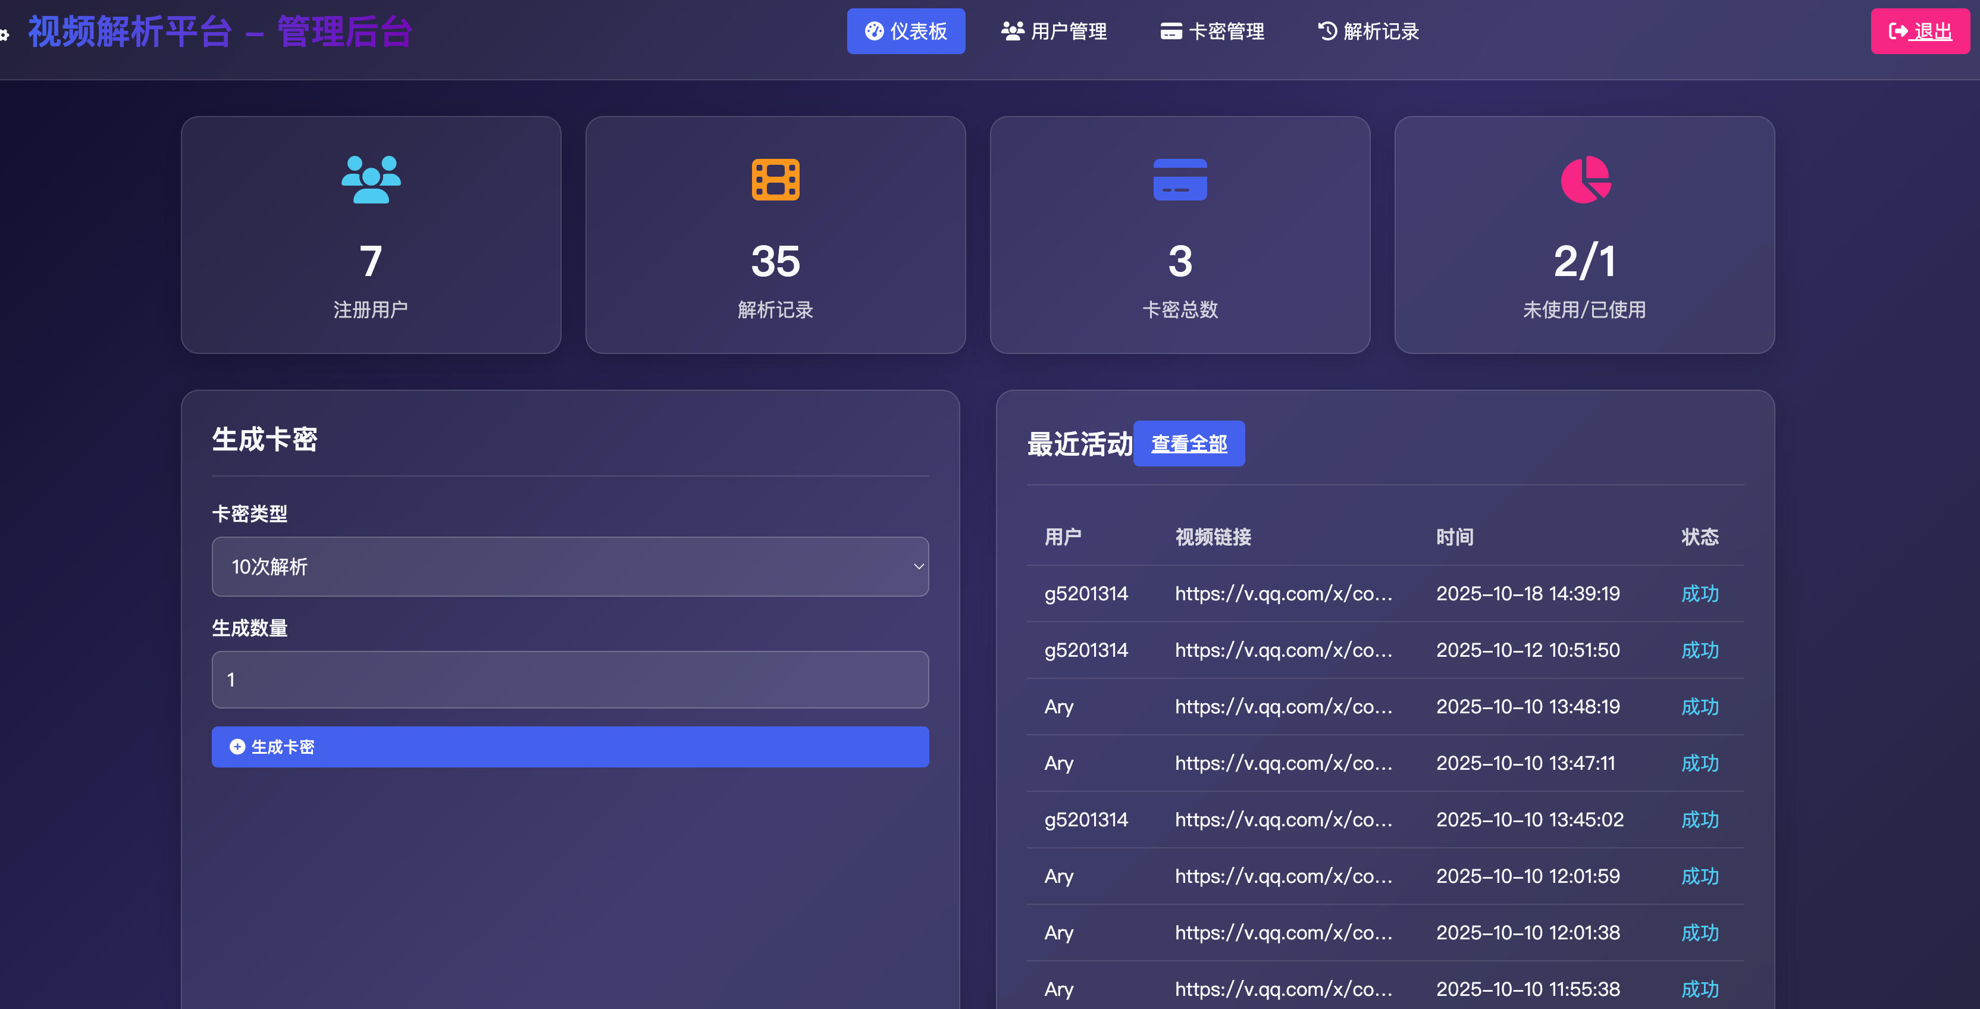Screen dimensions: 1980x1009
Task: Switch to 解析记录 parse records tab
Action: click(1368, 32)
